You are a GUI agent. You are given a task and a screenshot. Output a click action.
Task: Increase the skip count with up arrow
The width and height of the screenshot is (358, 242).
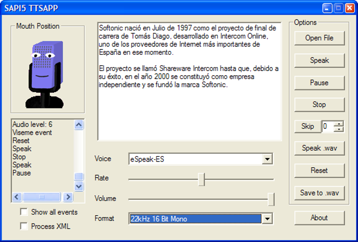click(x=339, y=124)
